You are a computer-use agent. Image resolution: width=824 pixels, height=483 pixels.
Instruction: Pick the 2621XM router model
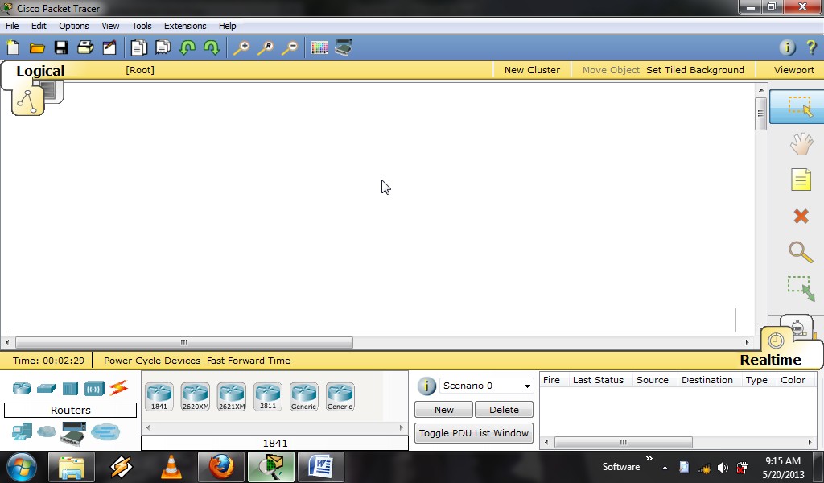(231, 397)
